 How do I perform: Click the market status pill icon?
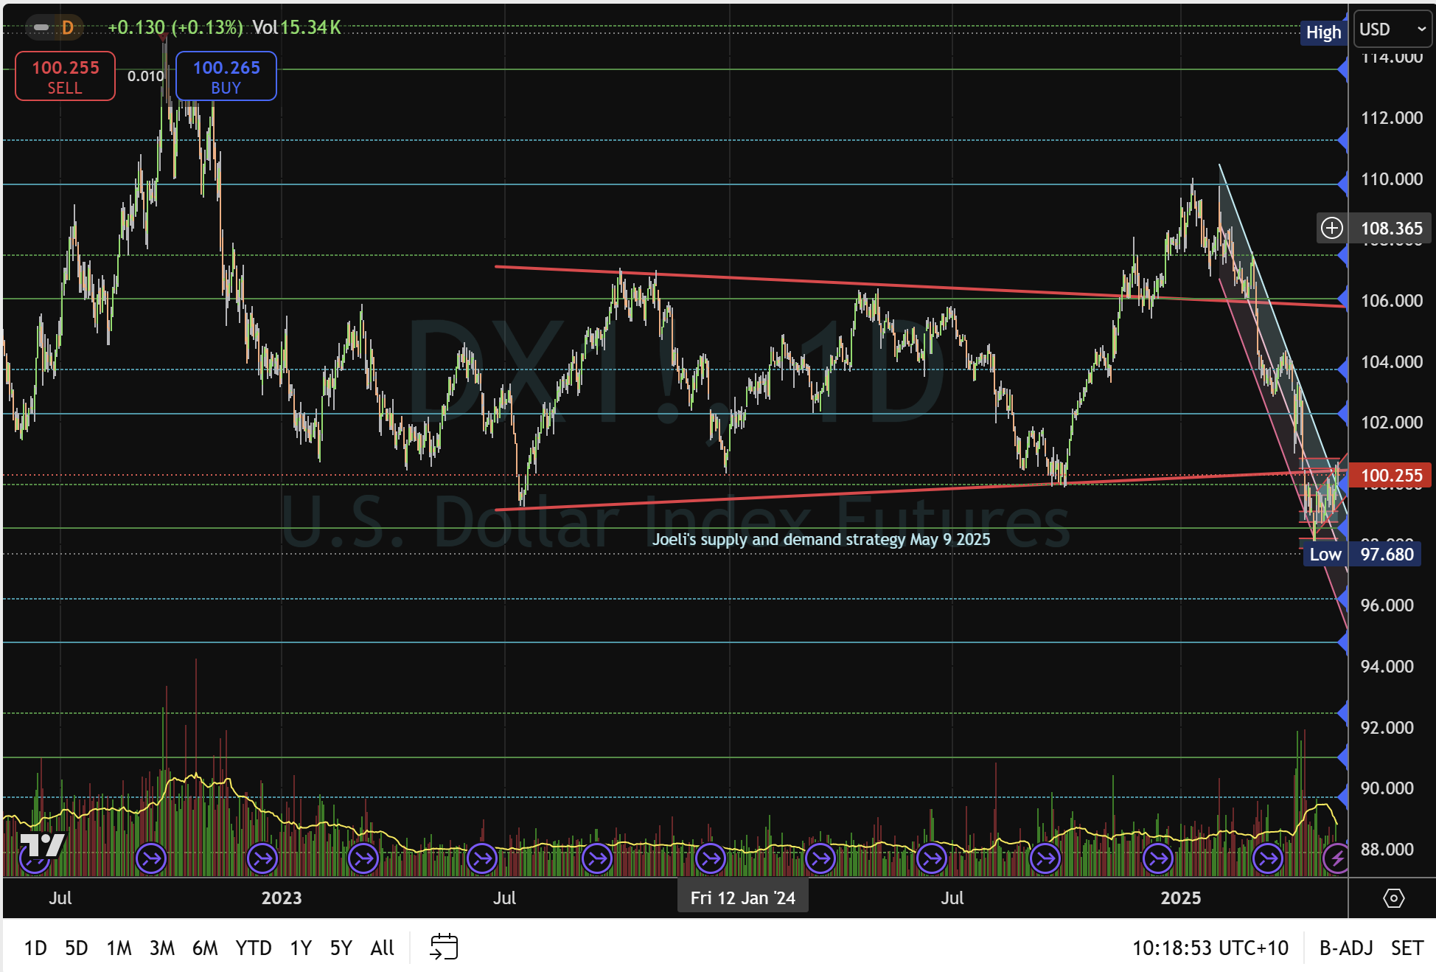(41, 28)
